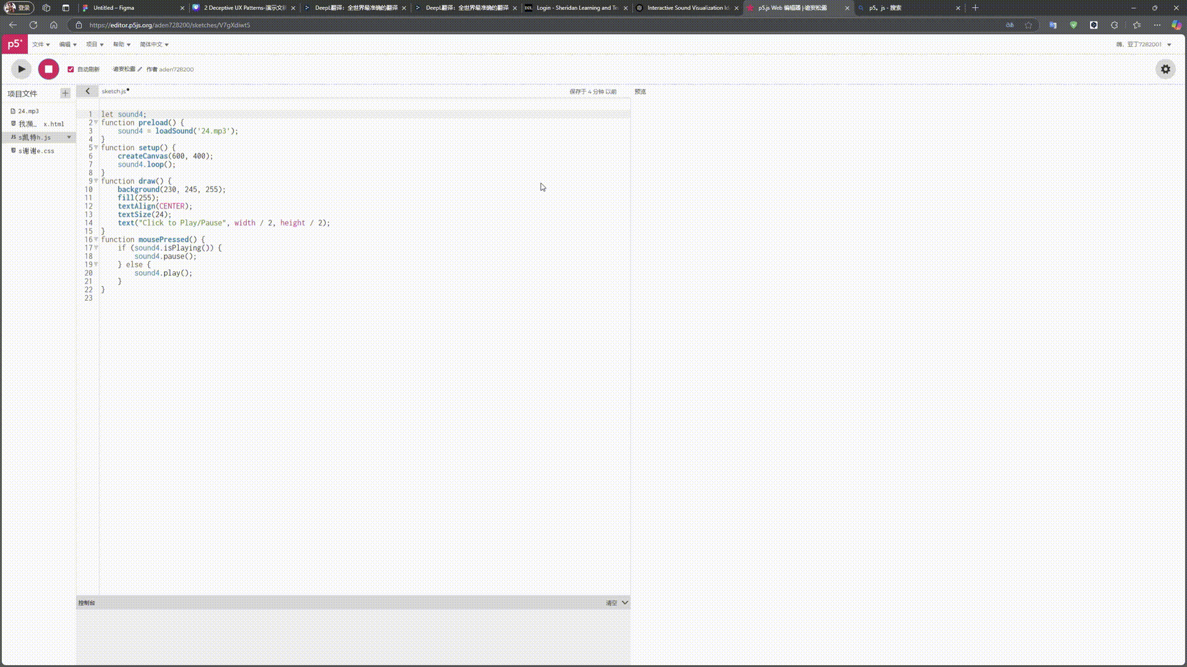Screen dimensions: 1187x667
Task: Click the play sketch button
Action: (x=21, y=69)
